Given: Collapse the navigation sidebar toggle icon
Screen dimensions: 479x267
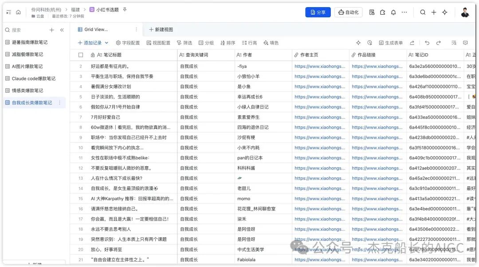Looking at the screenshot, I should [x=8, y=12].
